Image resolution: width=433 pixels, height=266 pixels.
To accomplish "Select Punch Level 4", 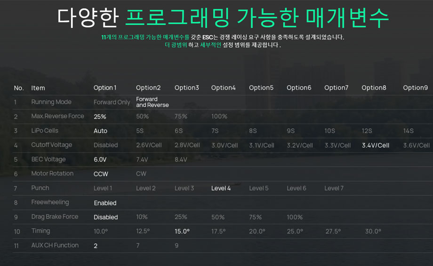I will pos(221,188).
